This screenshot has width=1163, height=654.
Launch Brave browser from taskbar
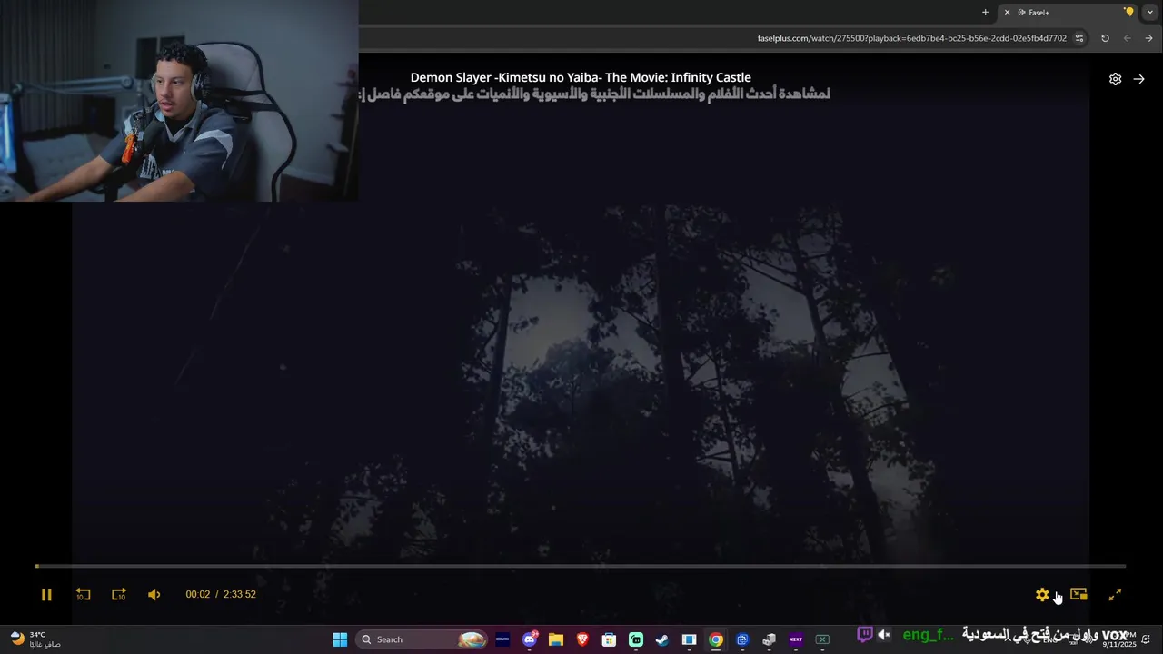[x=582, y=639]
